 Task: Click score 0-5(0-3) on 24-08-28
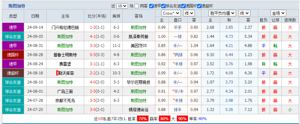[x=97, y=55]
